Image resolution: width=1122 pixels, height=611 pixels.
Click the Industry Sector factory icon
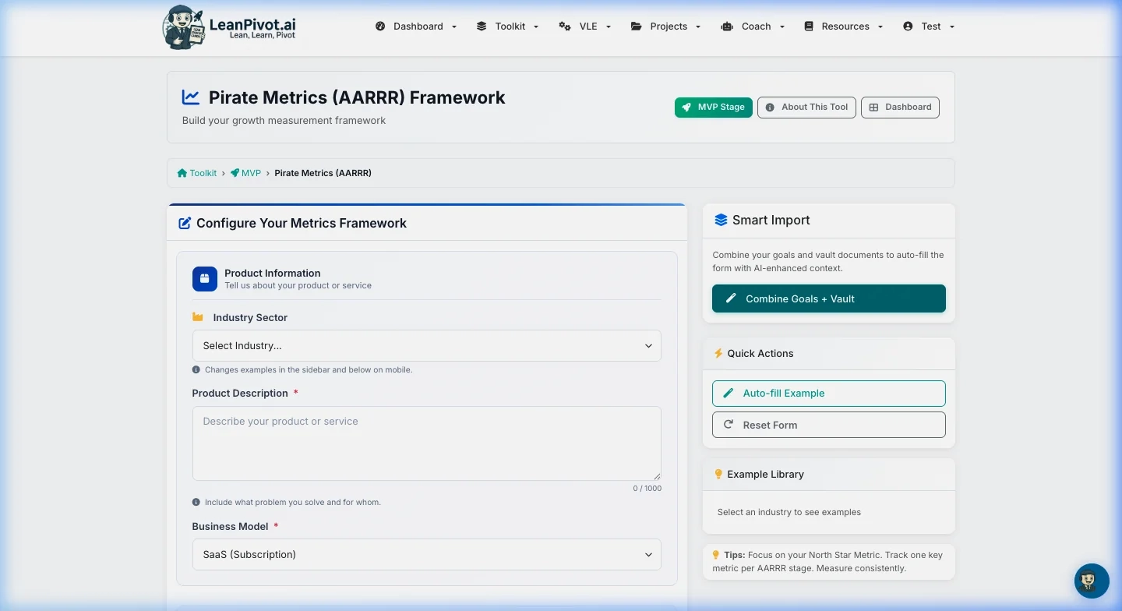[197, 318]
